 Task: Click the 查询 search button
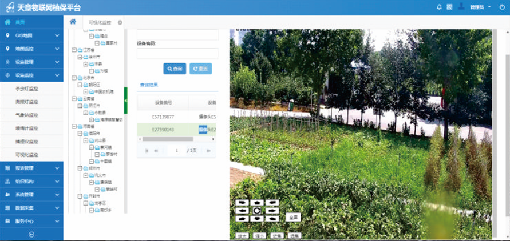[175, 69]
